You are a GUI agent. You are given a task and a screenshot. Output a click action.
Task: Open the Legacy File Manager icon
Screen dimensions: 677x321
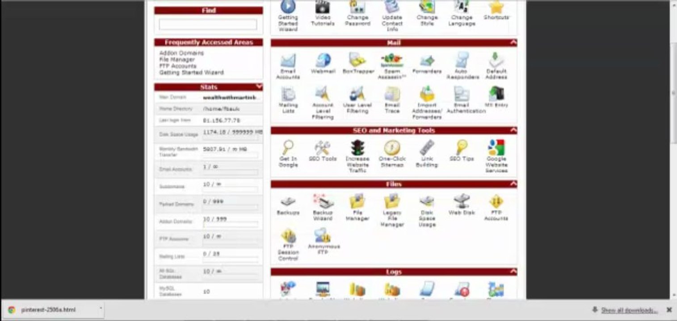392,202
